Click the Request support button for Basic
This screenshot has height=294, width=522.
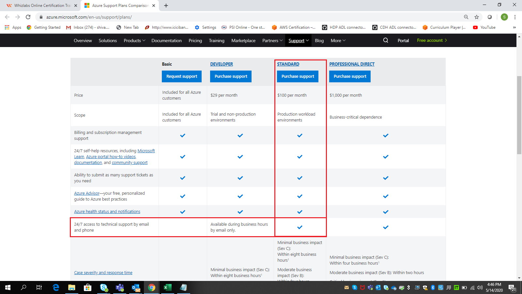(182, 76)
